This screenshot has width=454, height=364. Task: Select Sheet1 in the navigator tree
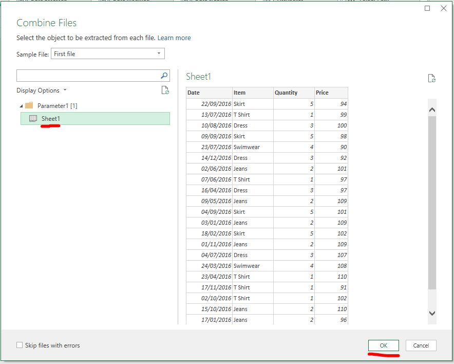tap(51, 119)
